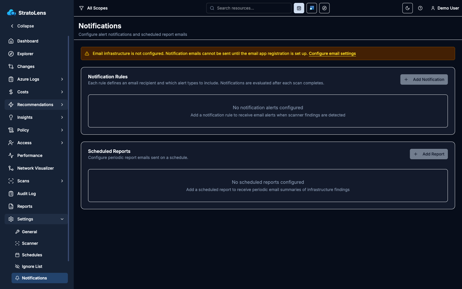The width and height of the screenshot is (462, 289).
Task: Open the Ignore List settings page
Action: pos(40,266)
